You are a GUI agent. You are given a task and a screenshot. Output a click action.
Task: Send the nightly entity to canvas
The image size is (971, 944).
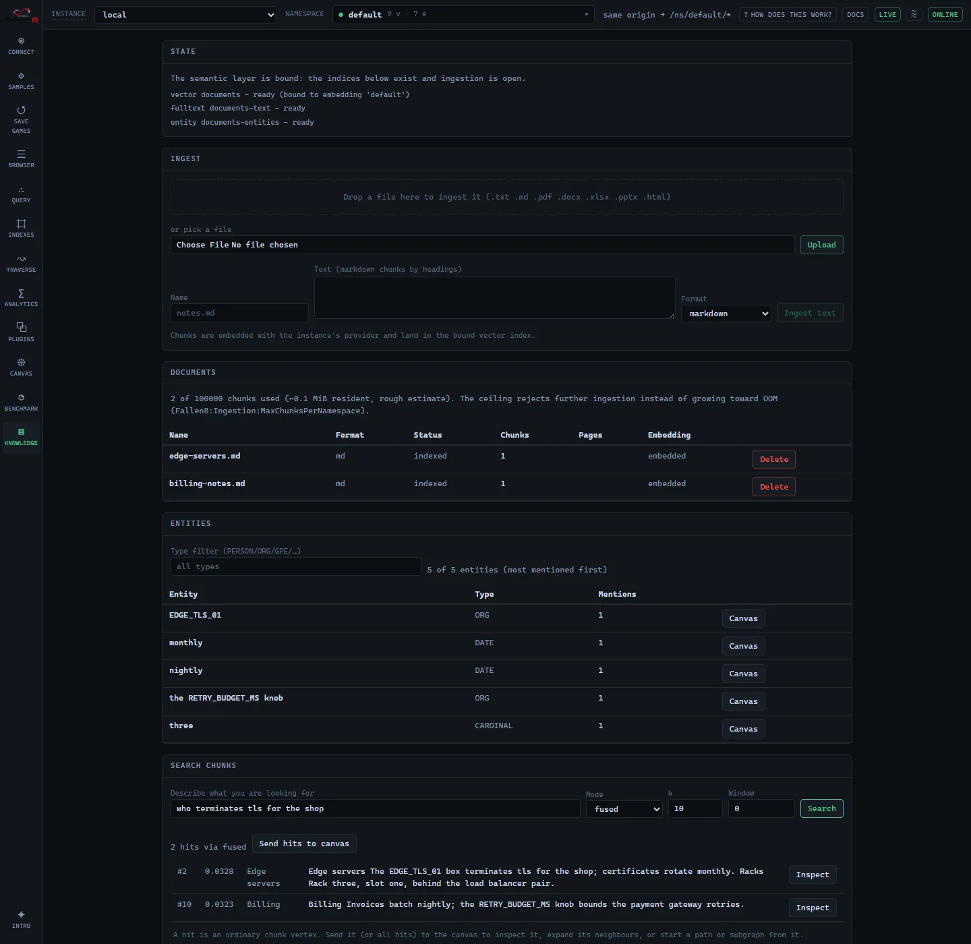point(743,674)
